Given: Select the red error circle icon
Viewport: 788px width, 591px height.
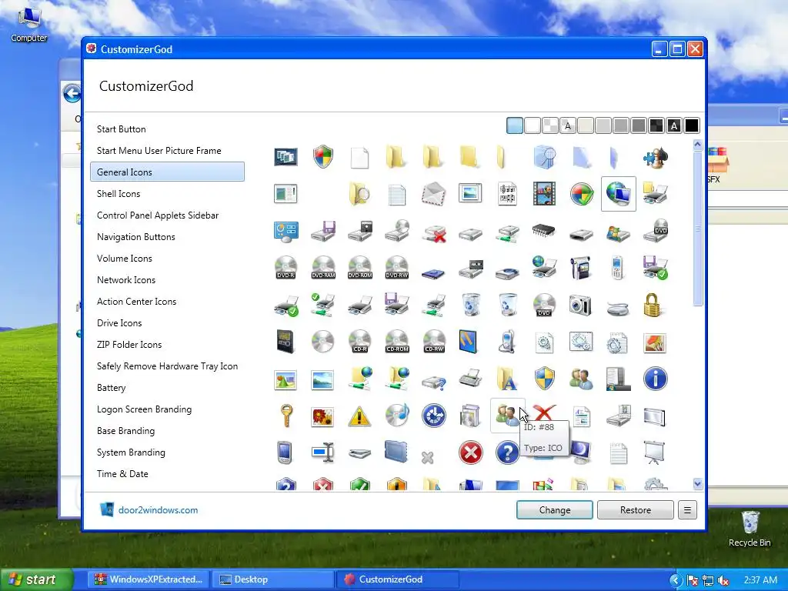Looking at the screenshot, I should click(x=471, y=452).
